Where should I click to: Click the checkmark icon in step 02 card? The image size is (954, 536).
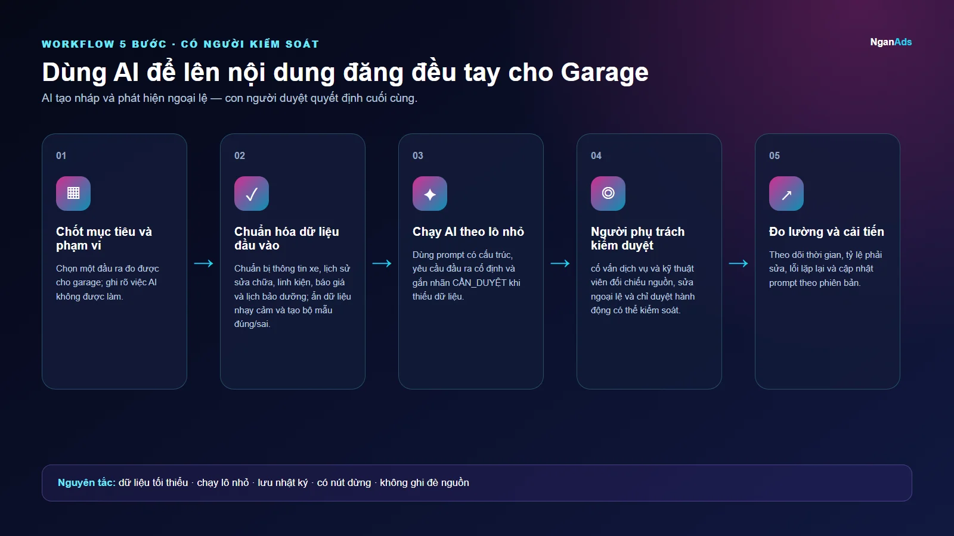point(252,194)
